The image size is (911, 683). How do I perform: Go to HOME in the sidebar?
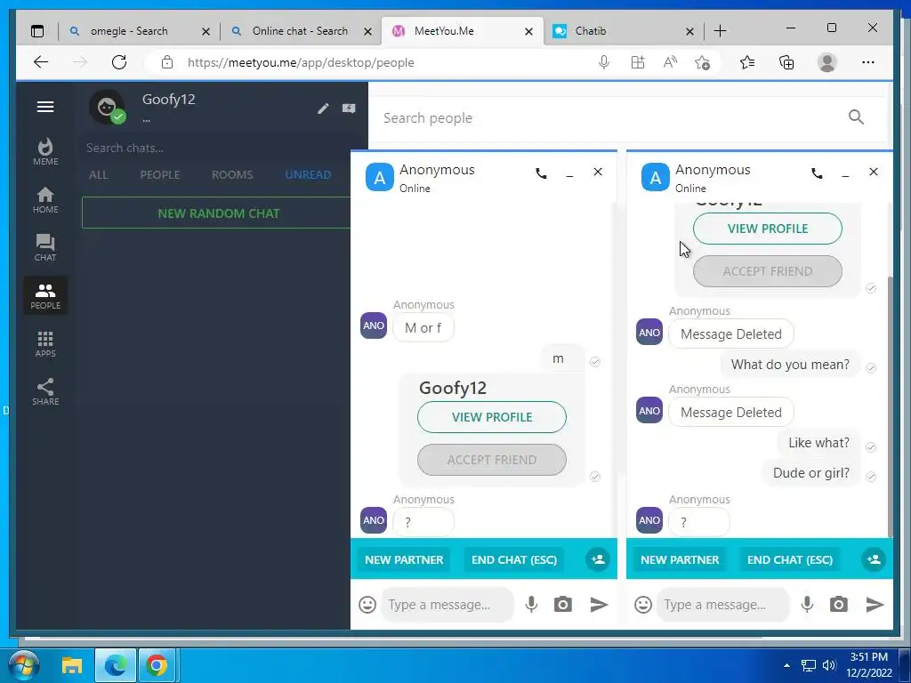coord(45,200)
